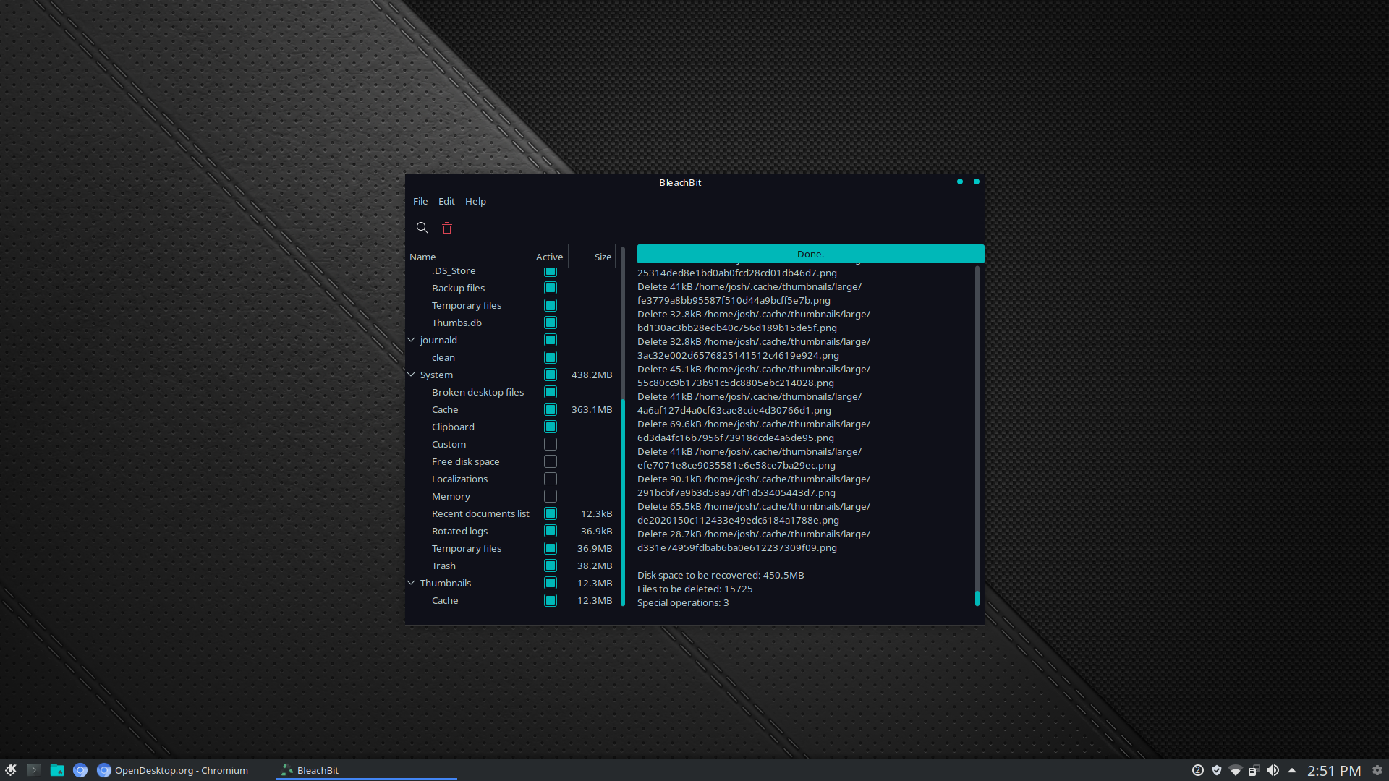Select the journald clean row
Screen dimensions: 1389x781
pyautogui.click(x=510, y=357)
